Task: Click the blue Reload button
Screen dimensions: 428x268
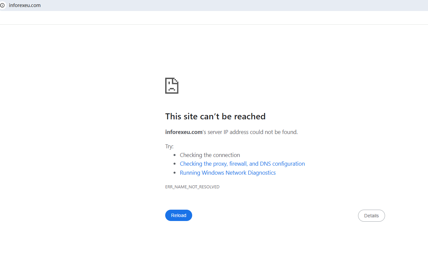Action: [x=179, y=215]
